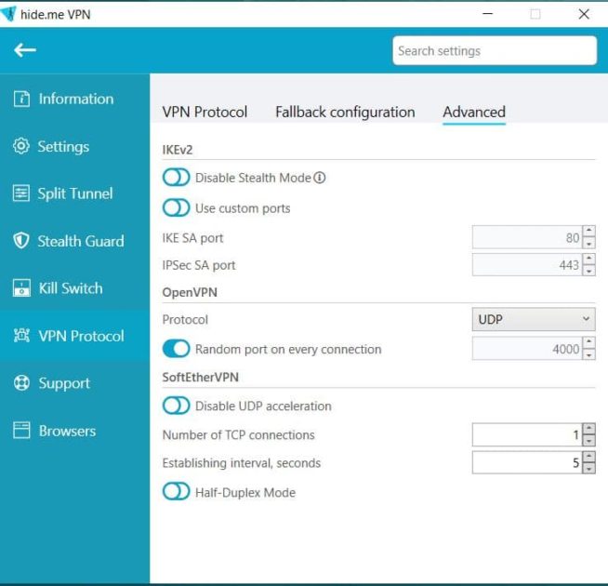Viewport: 608px width, 586px height.
Task: Click the back arrow icon
Action: (25, 50)
